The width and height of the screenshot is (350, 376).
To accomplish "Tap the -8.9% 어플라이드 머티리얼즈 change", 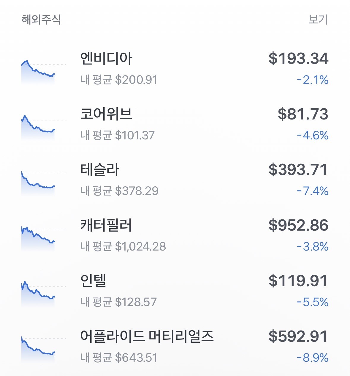I will 313,358.
